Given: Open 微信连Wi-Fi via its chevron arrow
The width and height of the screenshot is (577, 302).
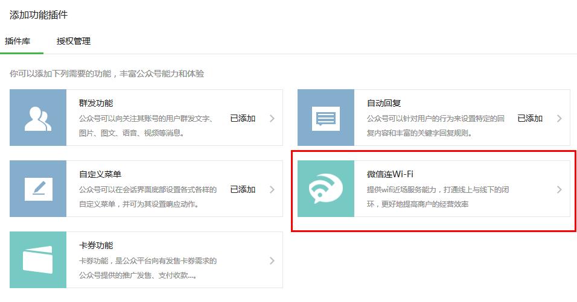Looking at the screenshot, I should coord(559,189).
